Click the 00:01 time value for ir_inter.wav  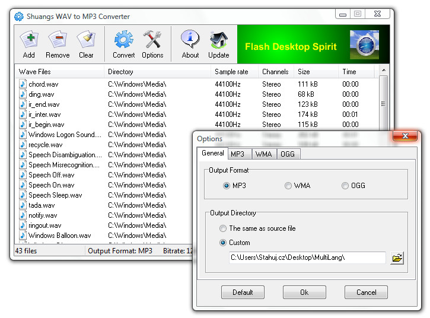click(350, 115)
